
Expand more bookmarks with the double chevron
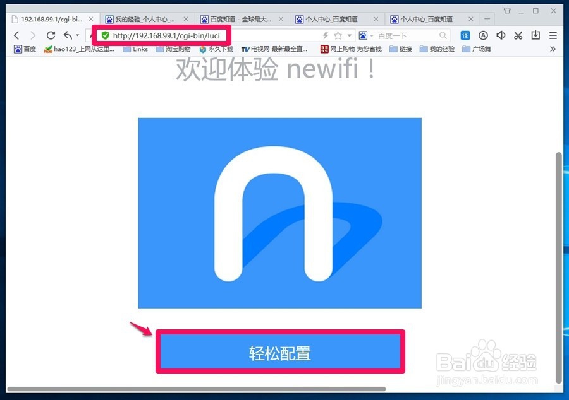coord(553,49)
